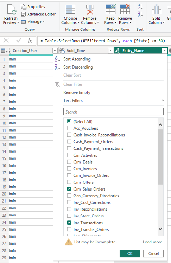Select row number 1 header
This screenshot has width=171, height=263.
tap(4, 59)
